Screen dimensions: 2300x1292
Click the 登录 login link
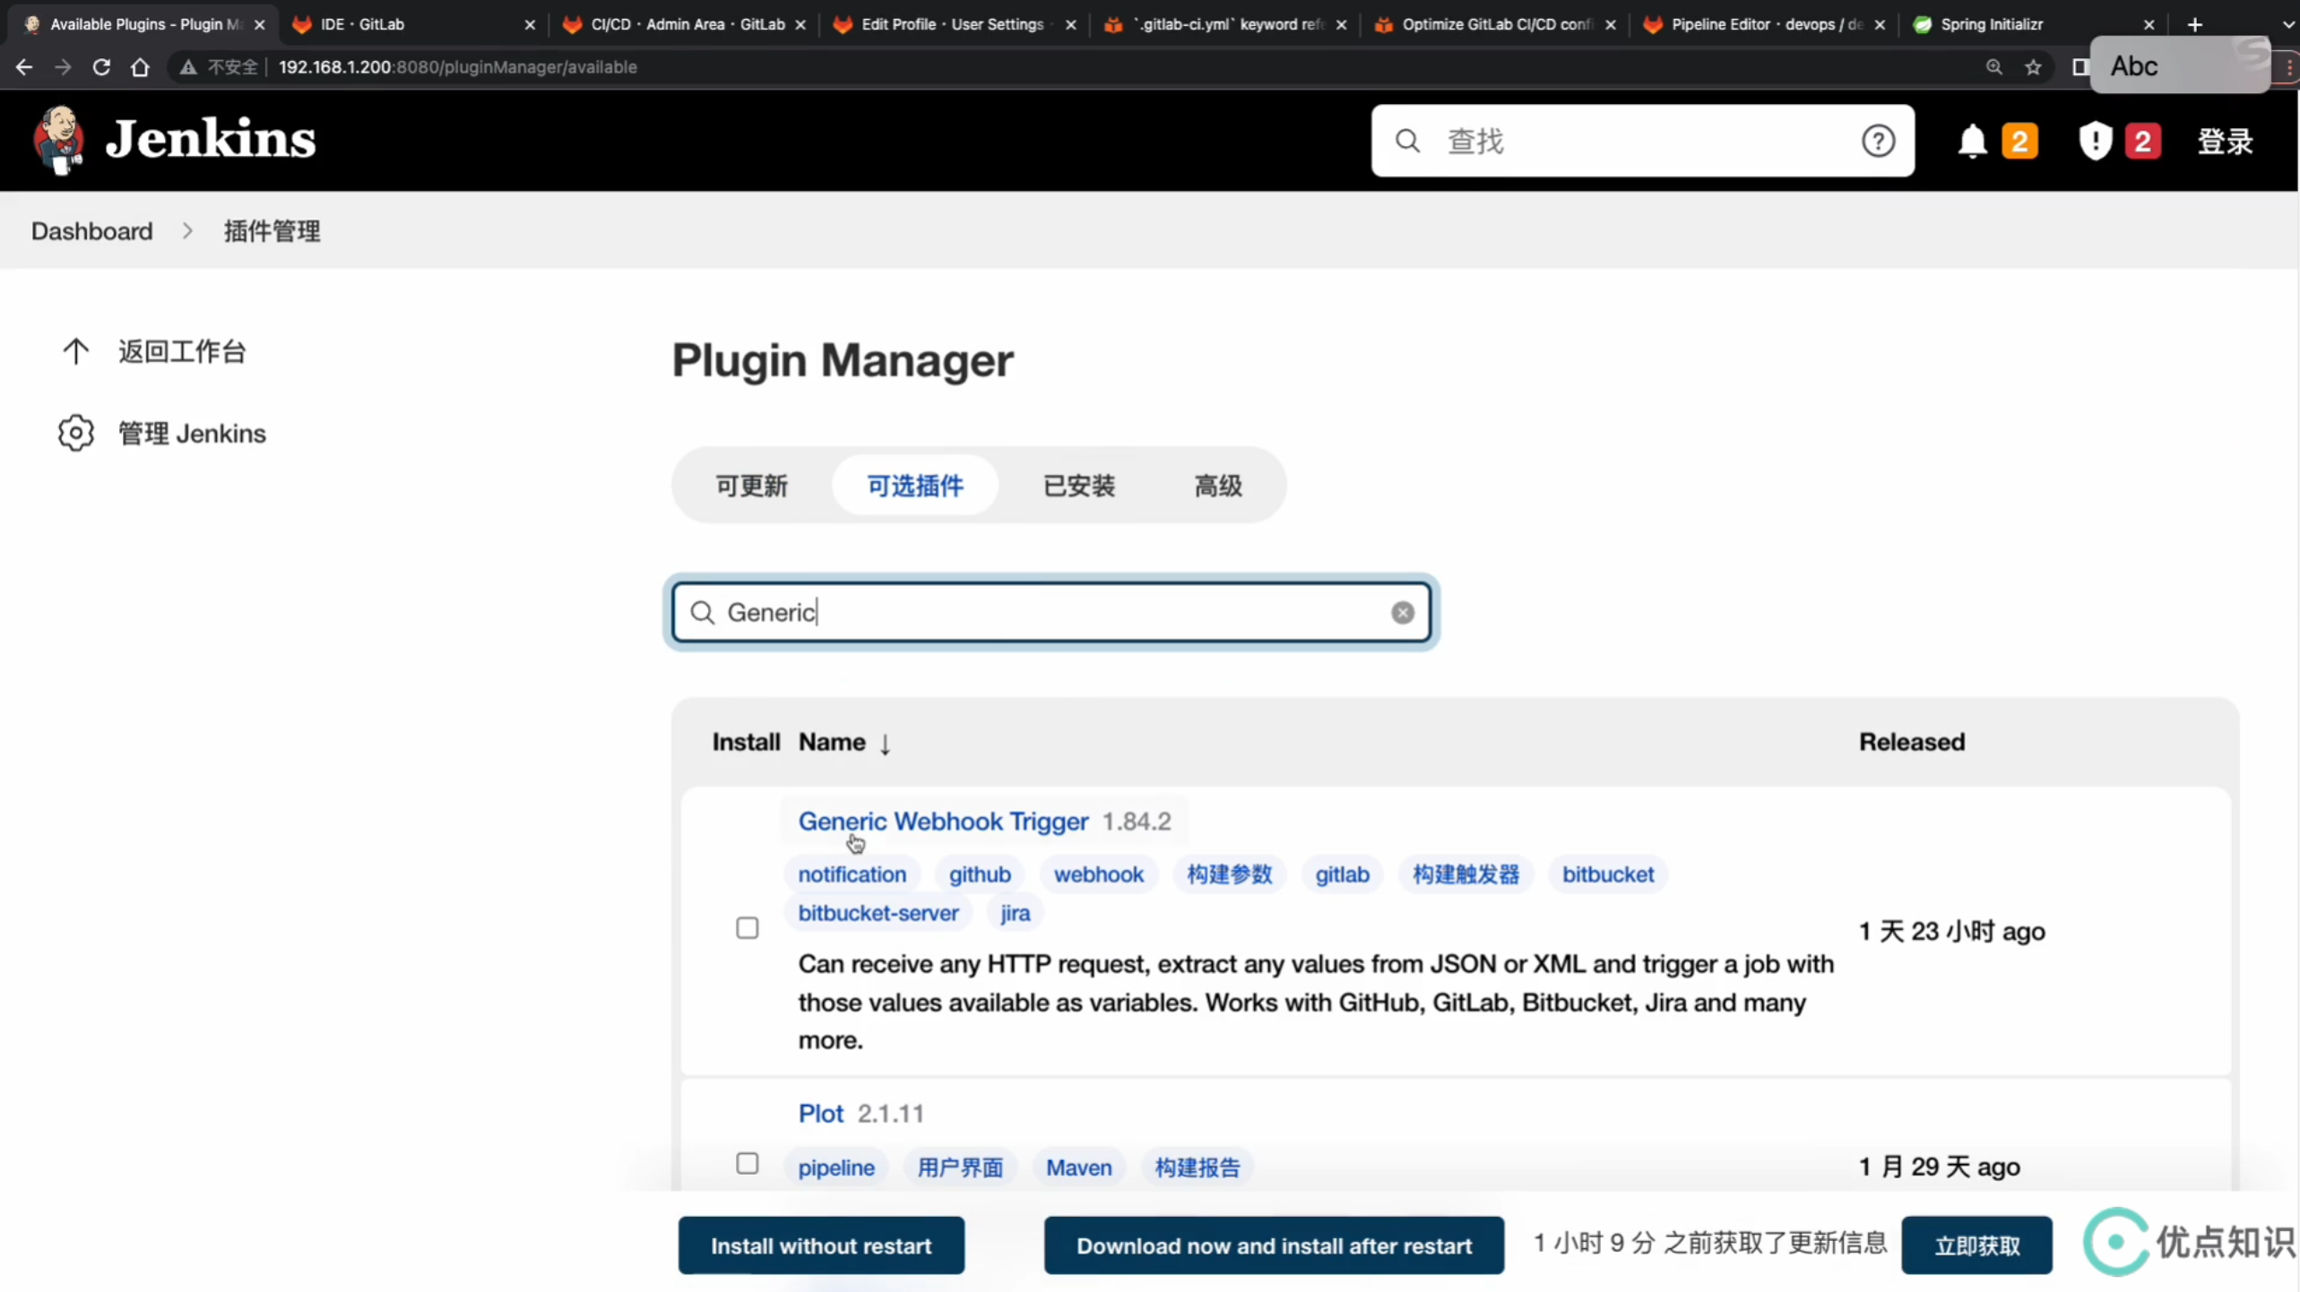[x=2225, y=141]
